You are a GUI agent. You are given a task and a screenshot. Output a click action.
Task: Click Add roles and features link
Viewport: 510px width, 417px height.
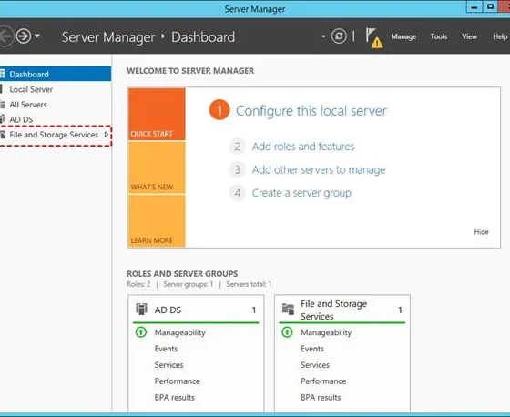tap(303, 147)
